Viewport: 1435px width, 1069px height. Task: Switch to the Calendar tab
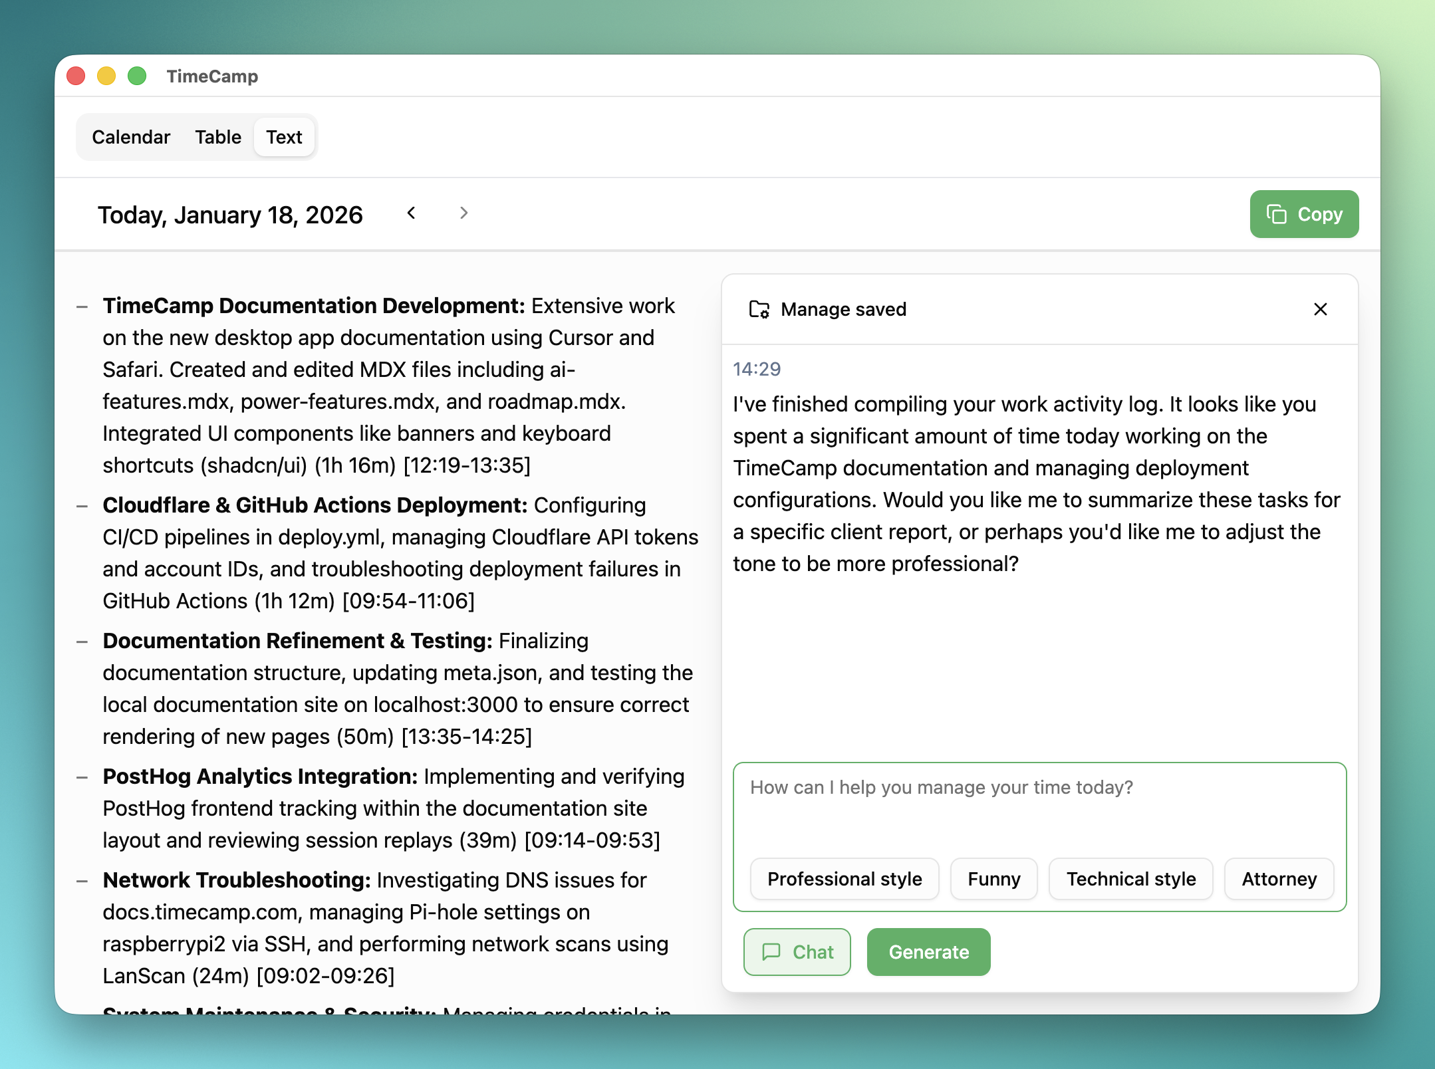coord(131,137)
